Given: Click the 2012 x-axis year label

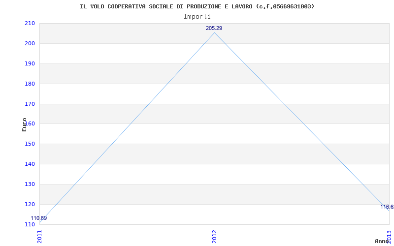Looking at the screenshot, I should point(214,237).
